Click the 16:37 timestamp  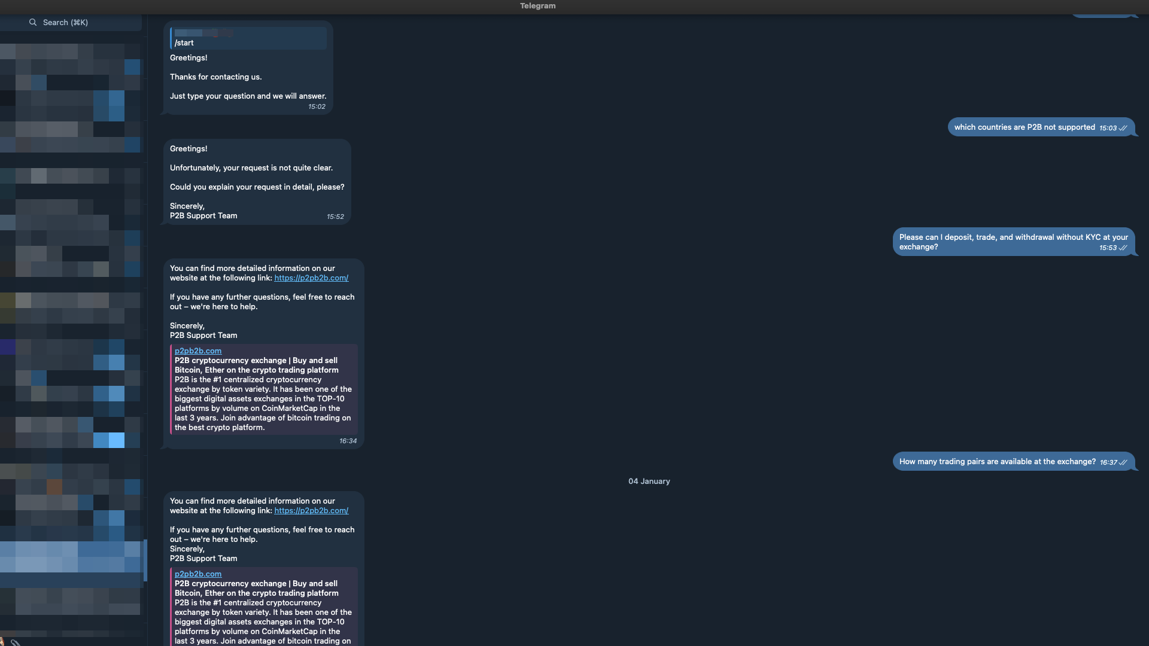(1108, 462)
